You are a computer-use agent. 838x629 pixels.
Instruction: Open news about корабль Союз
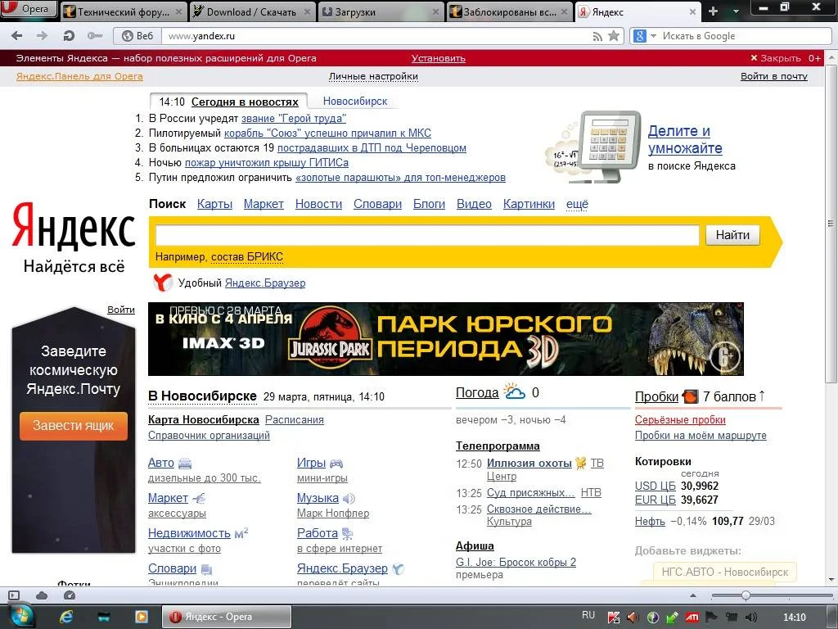click(327, 133)
